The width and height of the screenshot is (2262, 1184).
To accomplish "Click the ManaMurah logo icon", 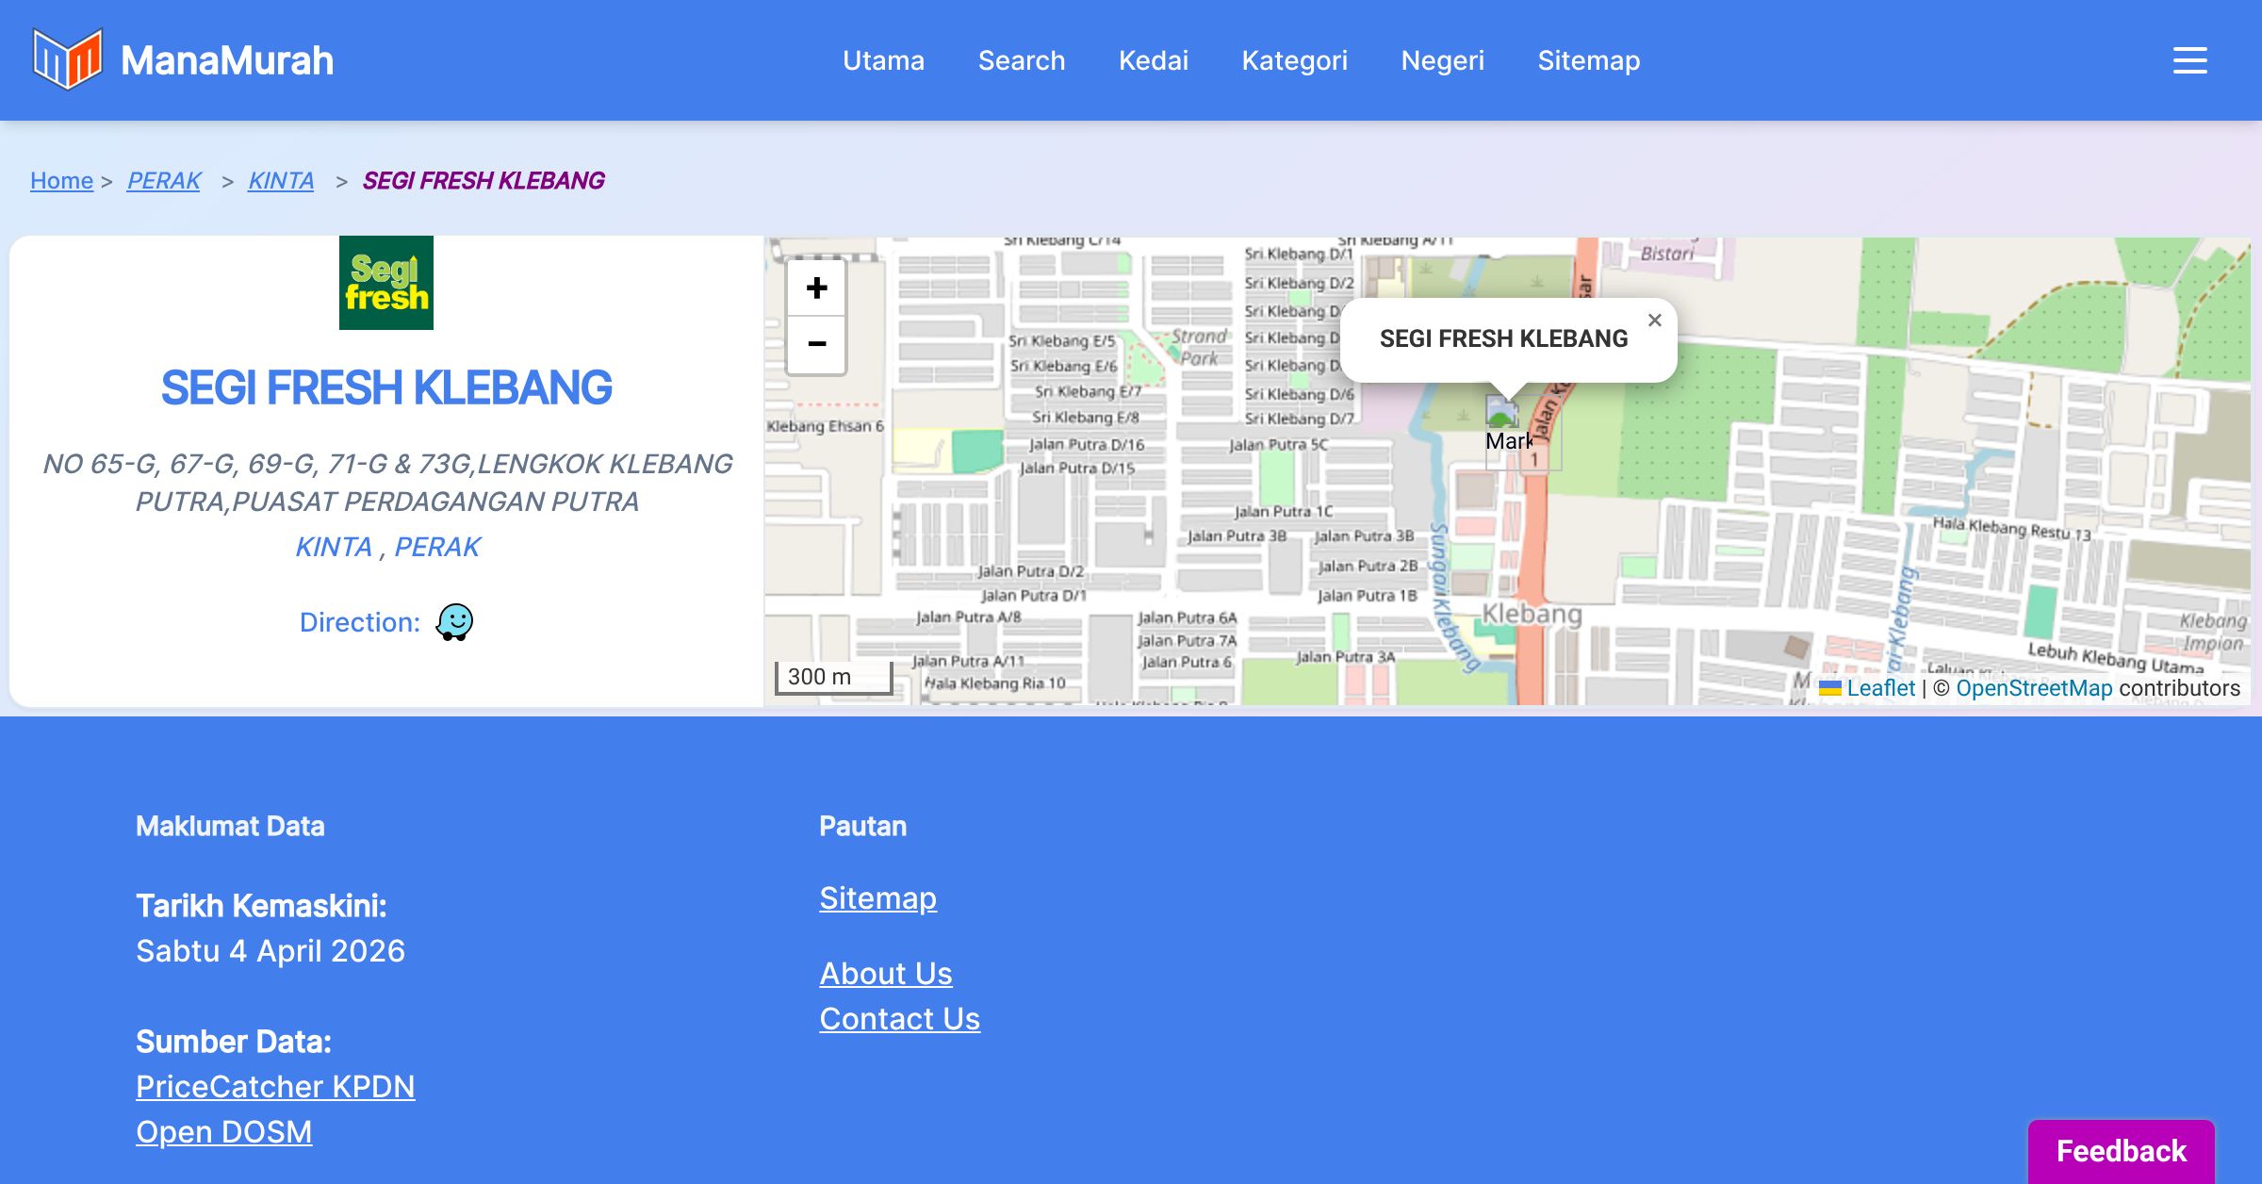I will point(67,59).
